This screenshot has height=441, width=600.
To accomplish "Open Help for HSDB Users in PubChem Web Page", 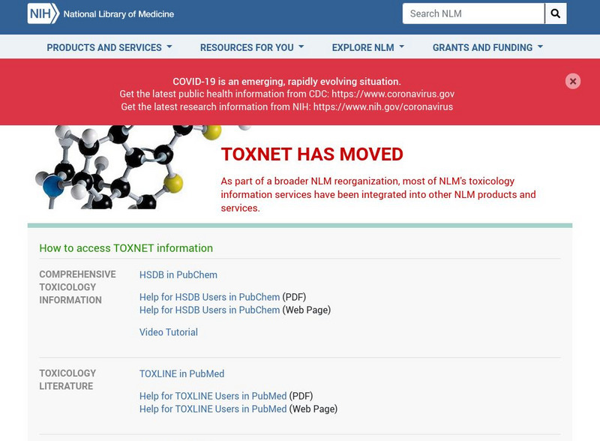I will click(209, 310).
